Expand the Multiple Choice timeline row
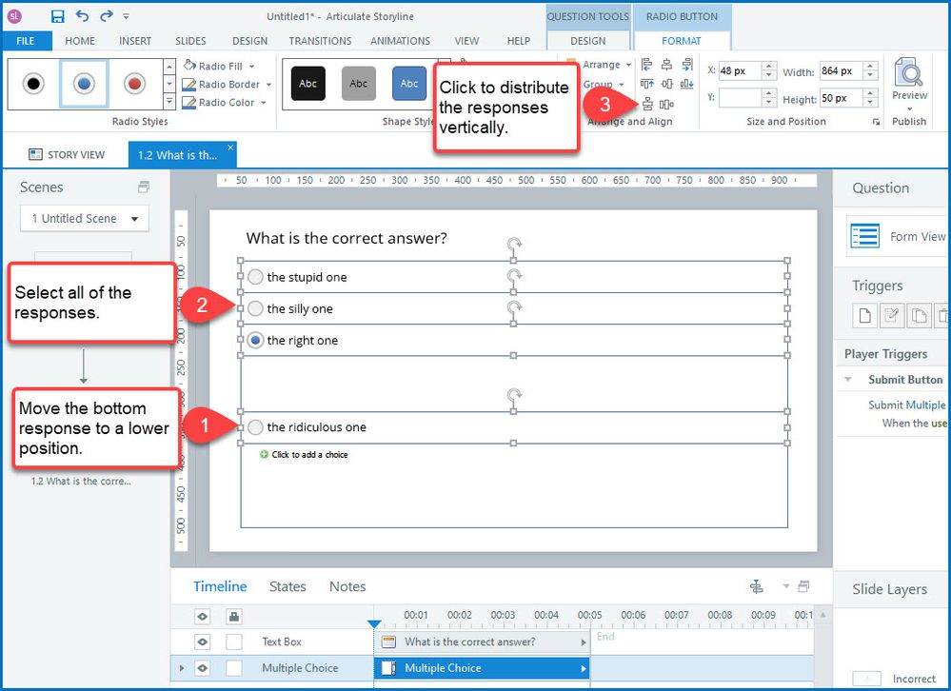The width and height of the screenshot is (951, 691). pos(182,668)
